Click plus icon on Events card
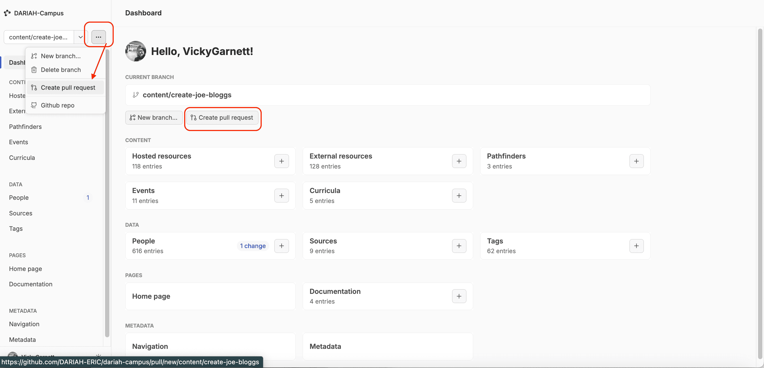Screen dimensions: 764x368 (x=281, y=196)
